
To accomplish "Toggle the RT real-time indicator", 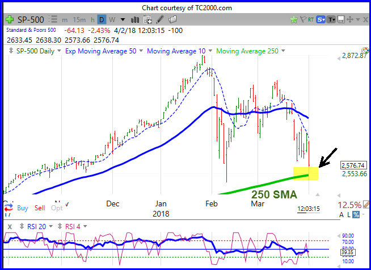I will click(311, 20).
